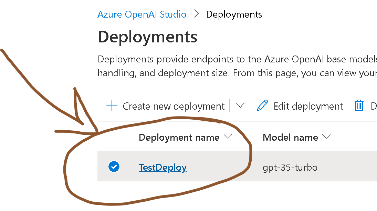Open the Azure OpenAI Studio breadcrumb link
The image size is (377, 211).
[x=142, y=14]
